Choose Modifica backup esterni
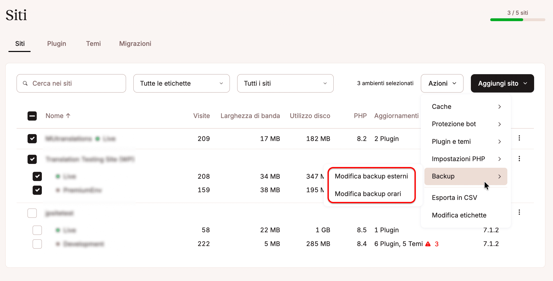The height and width of the screenshot is (281, 553). [371, 176]
